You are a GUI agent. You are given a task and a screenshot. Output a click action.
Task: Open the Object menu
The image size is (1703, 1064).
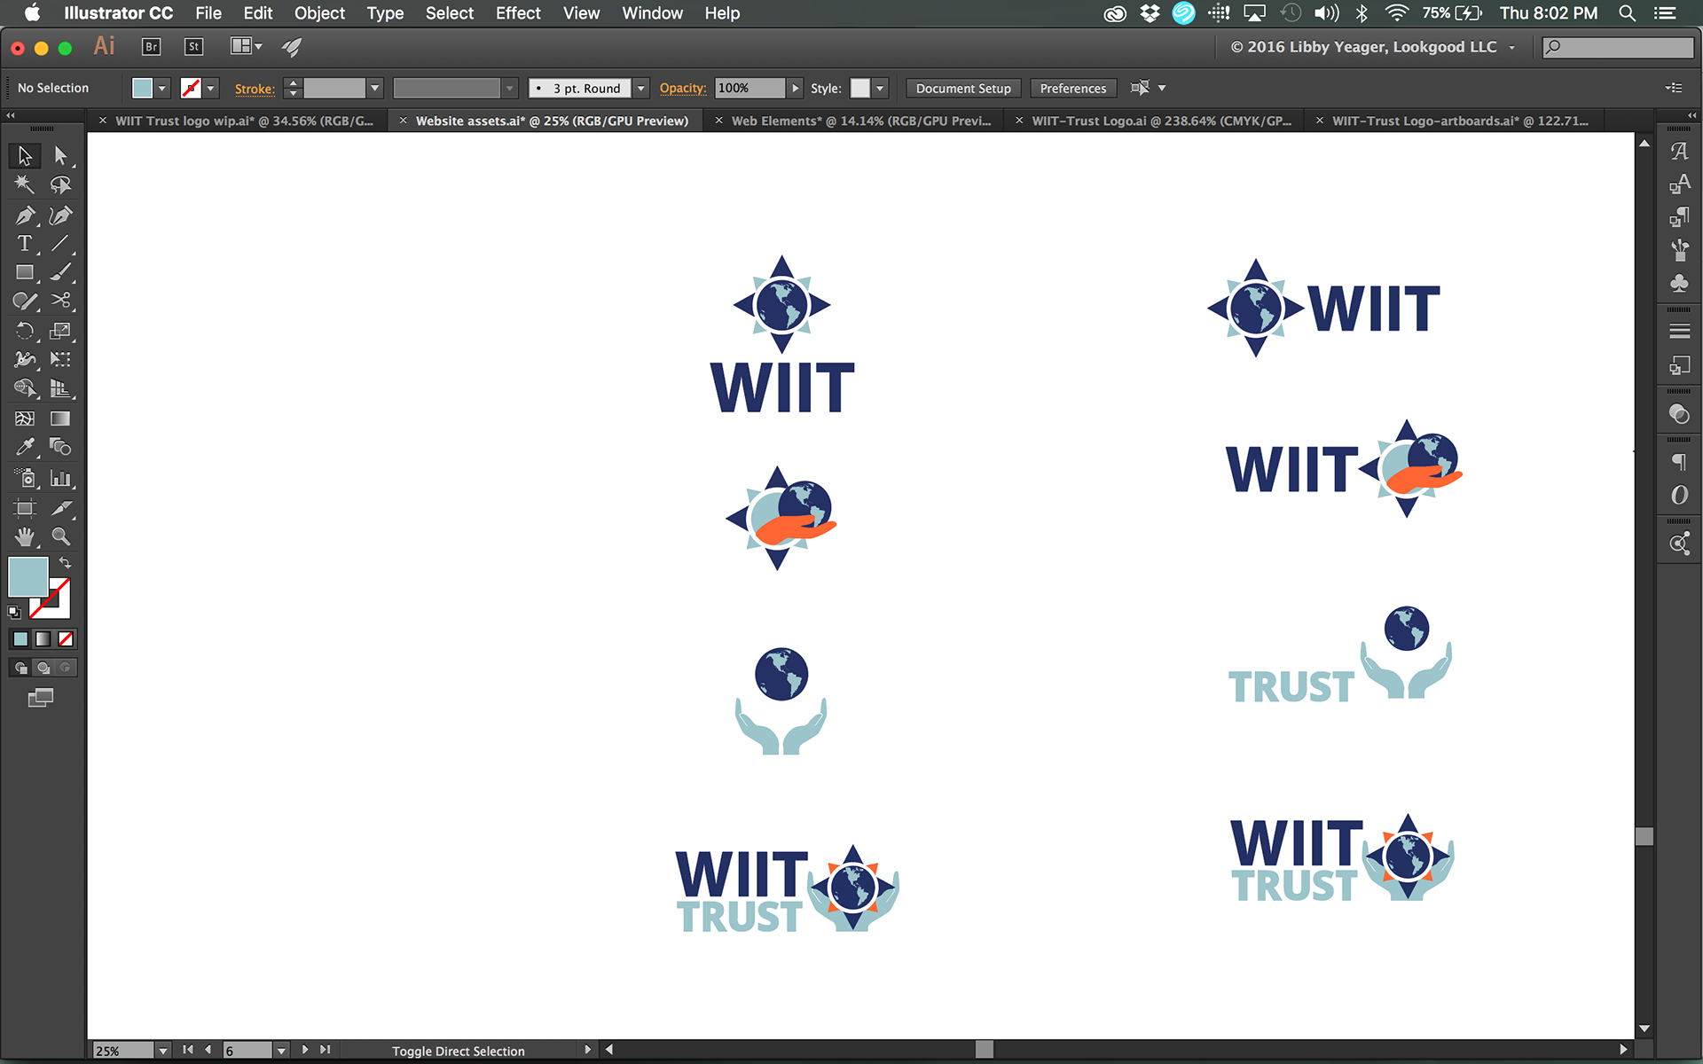[319, 13]
